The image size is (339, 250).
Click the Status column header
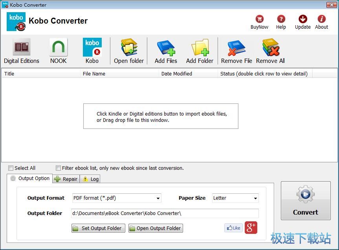(265, 74)
